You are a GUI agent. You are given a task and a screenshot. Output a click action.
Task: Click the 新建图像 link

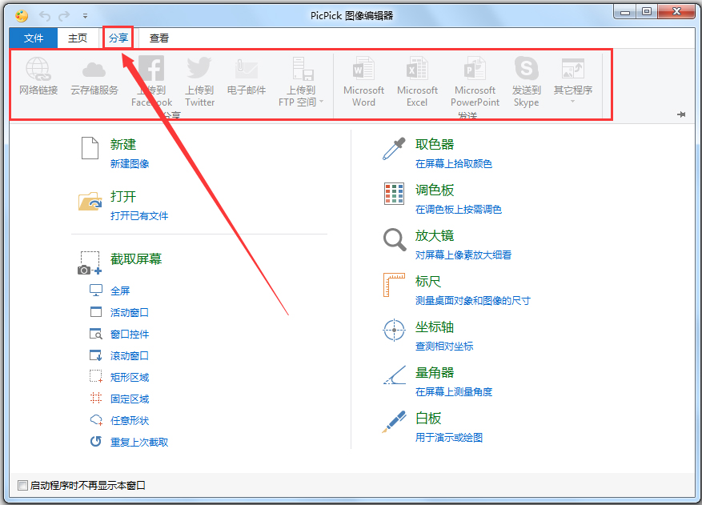click(x=130, y=164)
